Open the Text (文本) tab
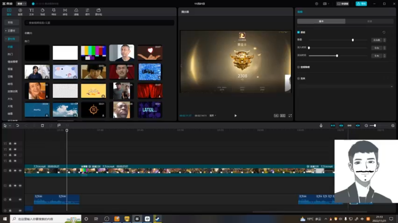 coord(31,11)
